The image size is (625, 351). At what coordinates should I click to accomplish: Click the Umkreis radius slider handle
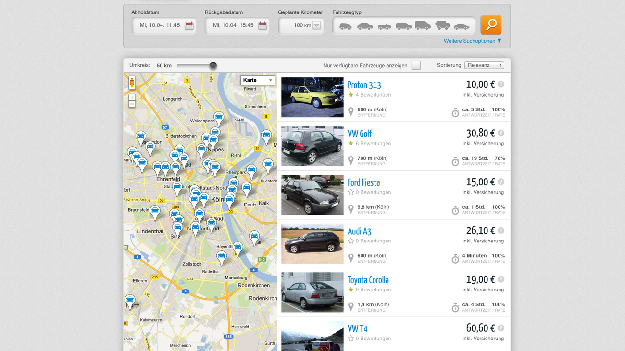[x=213, y=66]
